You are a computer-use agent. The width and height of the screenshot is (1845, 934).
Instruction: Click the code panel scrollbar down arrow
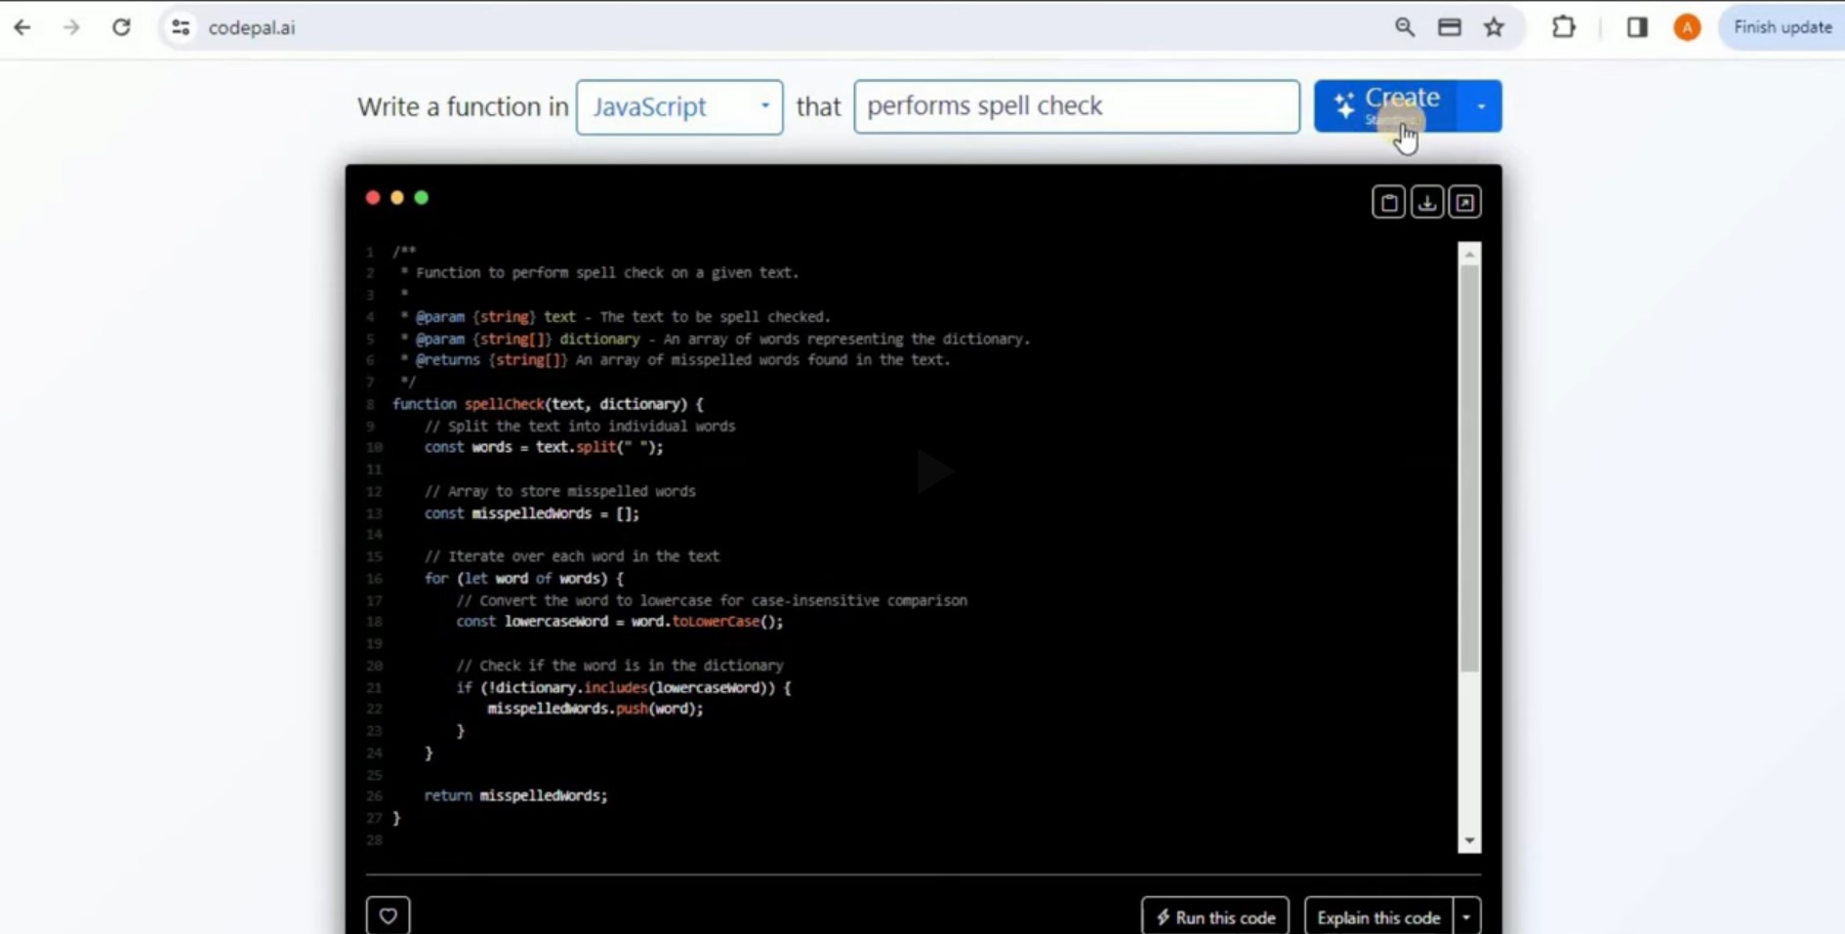[1469, 840]
